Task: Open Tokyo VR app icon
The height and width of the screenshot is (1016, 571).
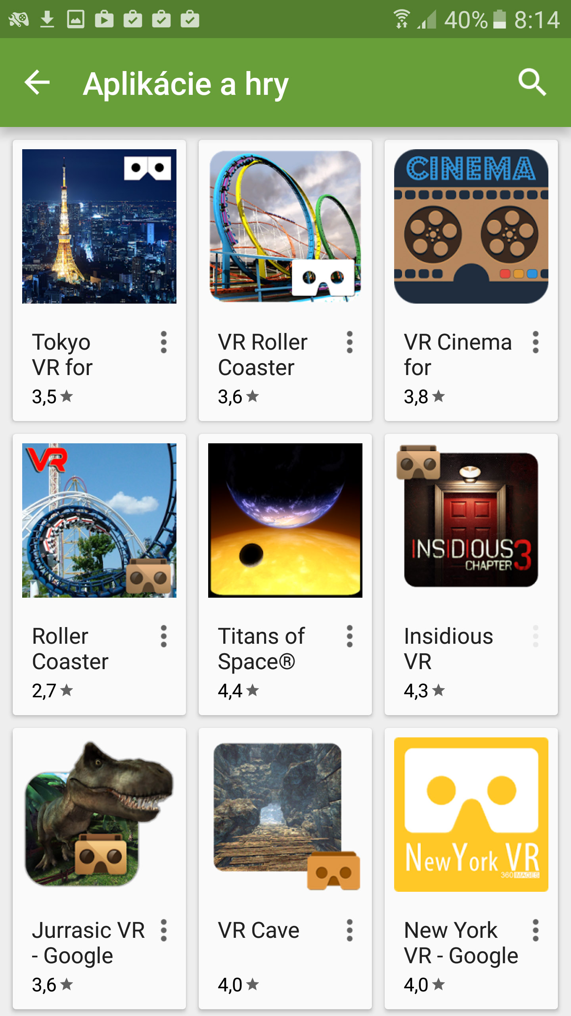Action: 99,226
